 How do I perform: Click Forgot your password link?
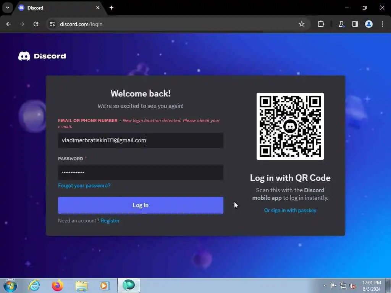pos(84,186)
